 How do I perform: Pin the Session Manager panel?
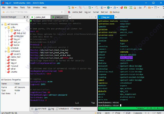click(24, 17)
